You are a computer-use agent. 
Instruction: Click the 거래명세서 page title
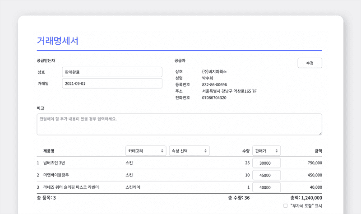(58, 41)
